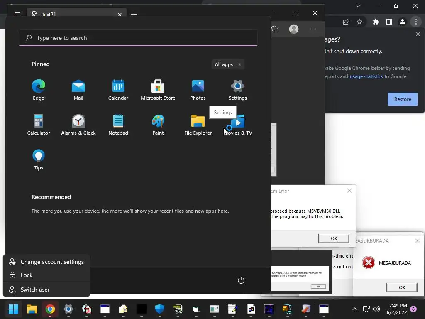Click OK in the MESAJBURADA dialog

tap(402, 287)
